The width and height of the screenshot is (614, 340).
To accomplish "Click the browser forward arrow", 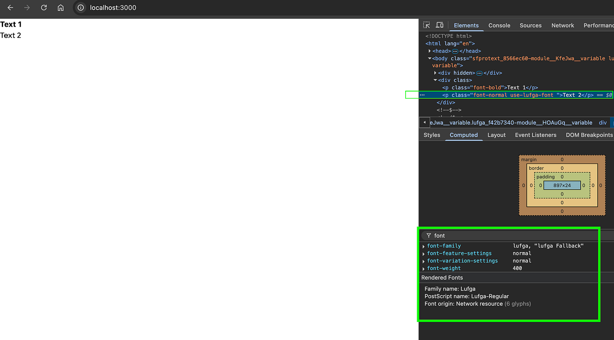I will click(x=27, y=8).
